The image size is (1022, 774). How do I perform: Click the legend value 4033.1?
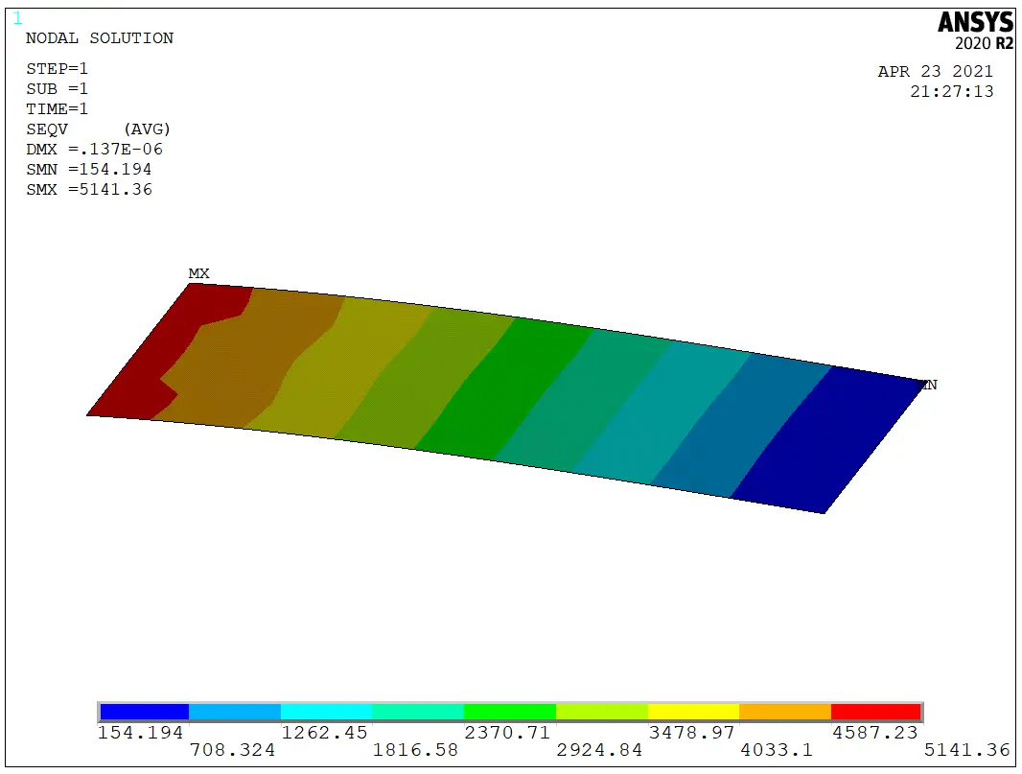pyautogui.click(x=777, y=750)
